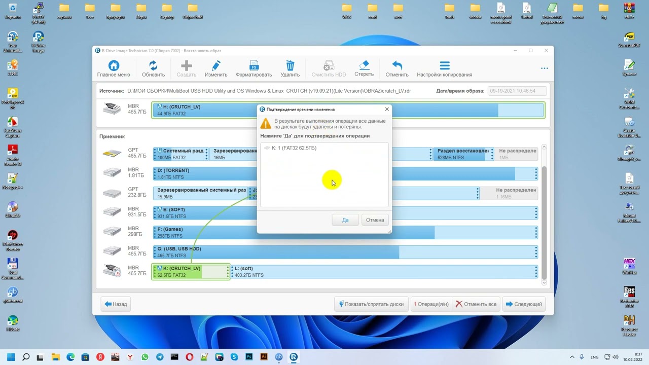Viewport: 649px width, 365px height.
Task: Select the G: (USB, USB HDD) partition
Action: [x=345, y=252]
